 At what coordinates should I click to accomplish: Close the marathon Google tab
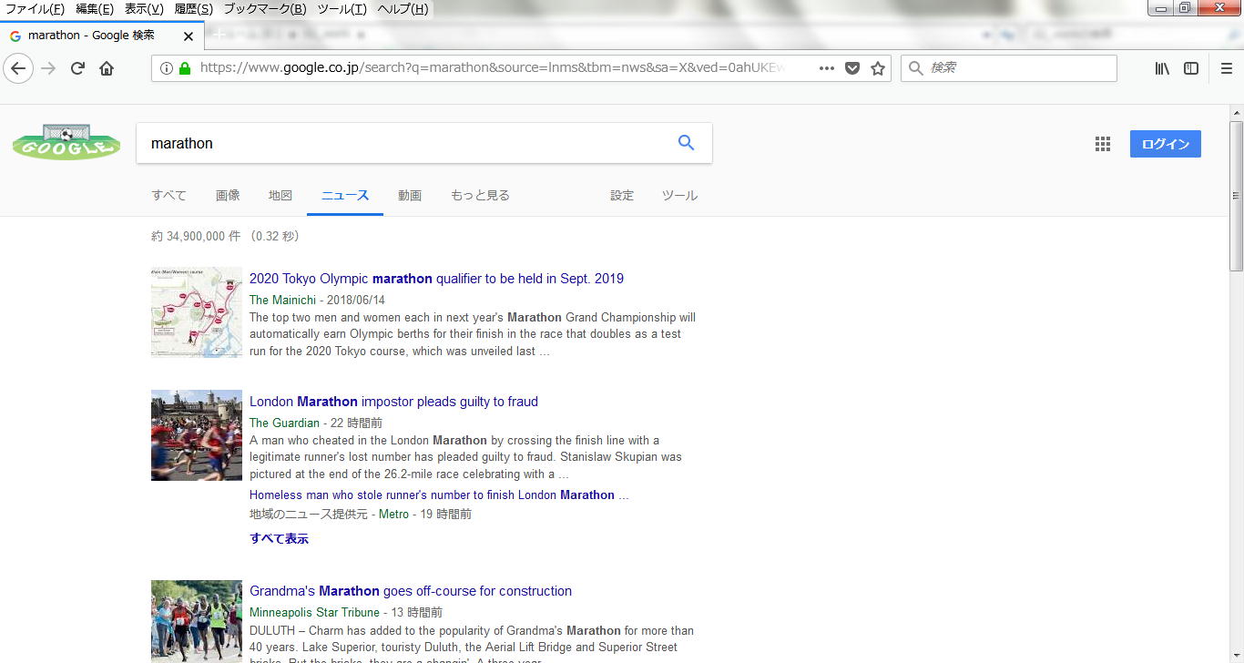(x=189, y=36)
